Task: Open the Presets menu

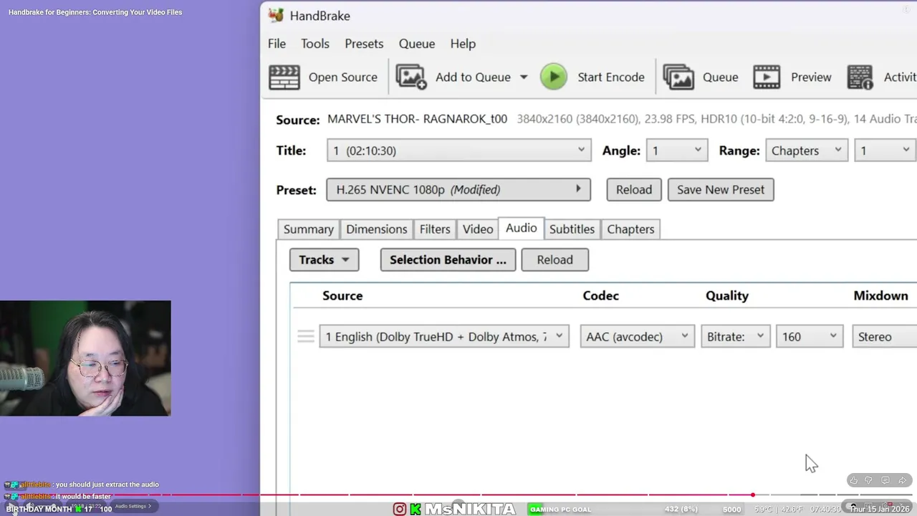Action: coord(364,44)
